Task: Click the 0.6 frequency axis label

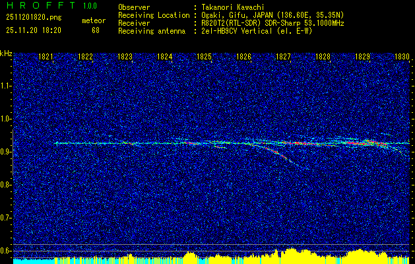Action: (6, 251)
